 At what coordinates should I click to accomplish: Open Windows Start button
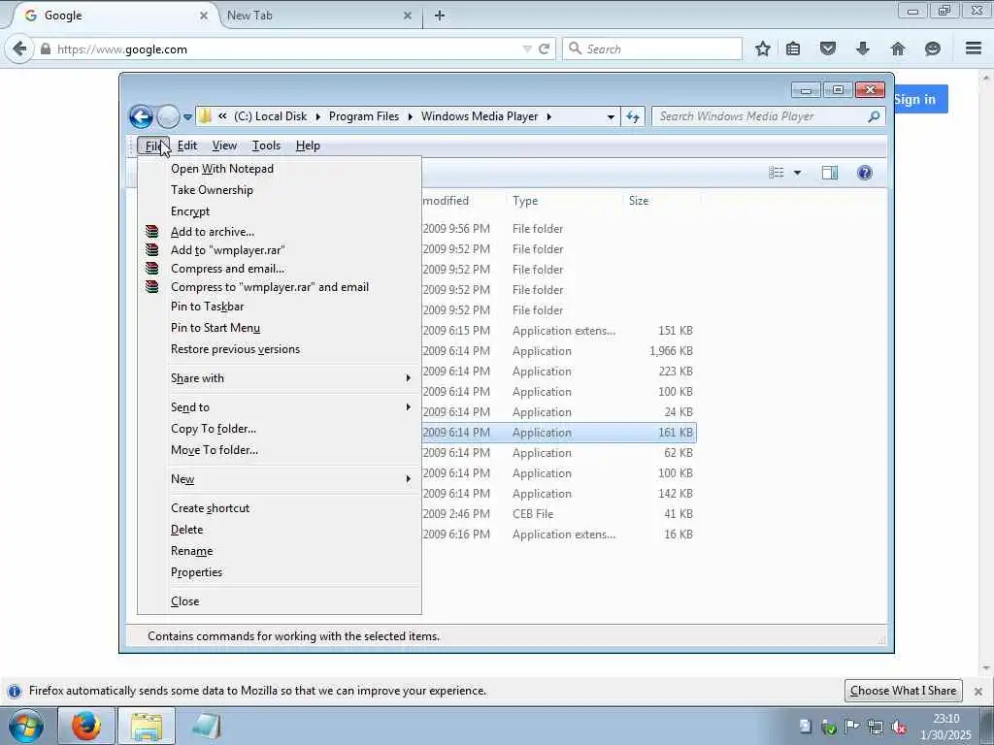coord(26,726)
